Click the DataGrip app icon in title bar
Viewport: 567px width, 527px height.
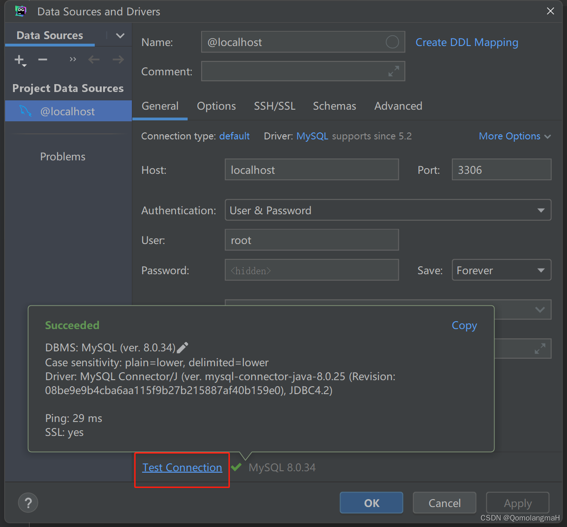coord(20,11)
